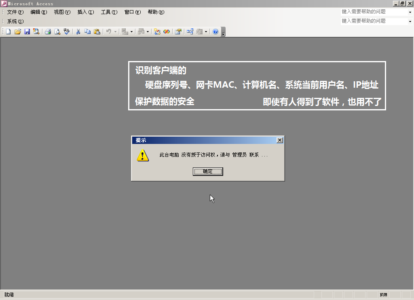Open the 系统 menu
The width and height of the screenshot is (414, 300).
pos(15,21)
